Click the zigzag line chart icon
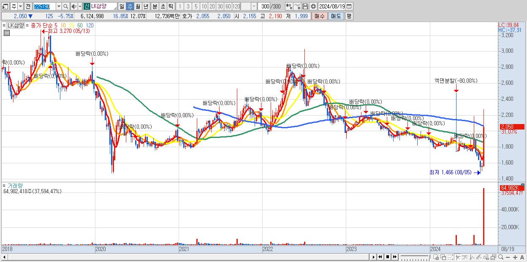The height and width of the screenshot is (262, 527). [x=472, y=257]
